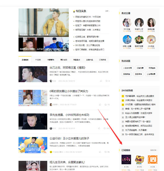Like the 0哥的朋友圈 article
Screen dimensions: 164x171
[x=100, y=104]
